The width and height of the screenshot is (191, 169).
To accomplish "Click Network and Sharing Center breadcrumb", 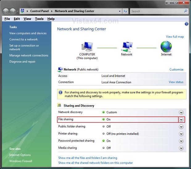I will (74, 11).
